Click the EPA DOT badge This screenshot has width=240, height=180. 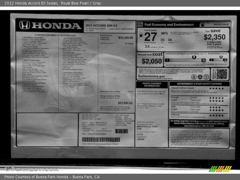140,25
